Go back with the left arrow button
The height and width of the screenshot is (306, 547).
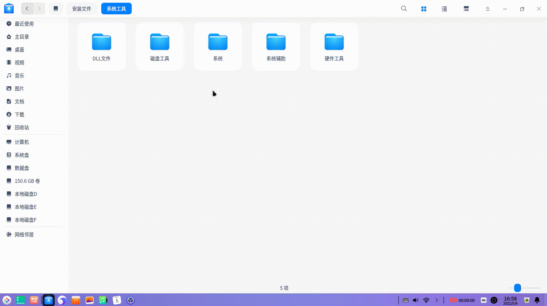[x=27, y=9]
